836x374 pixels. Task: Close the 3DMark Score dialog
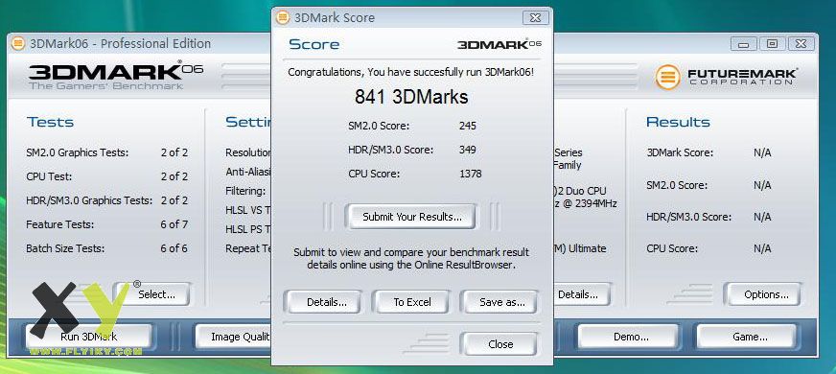[x=499, y=344]
